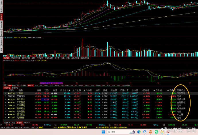Click the K线图 left sidebar tab

click(x=1, y=17)
